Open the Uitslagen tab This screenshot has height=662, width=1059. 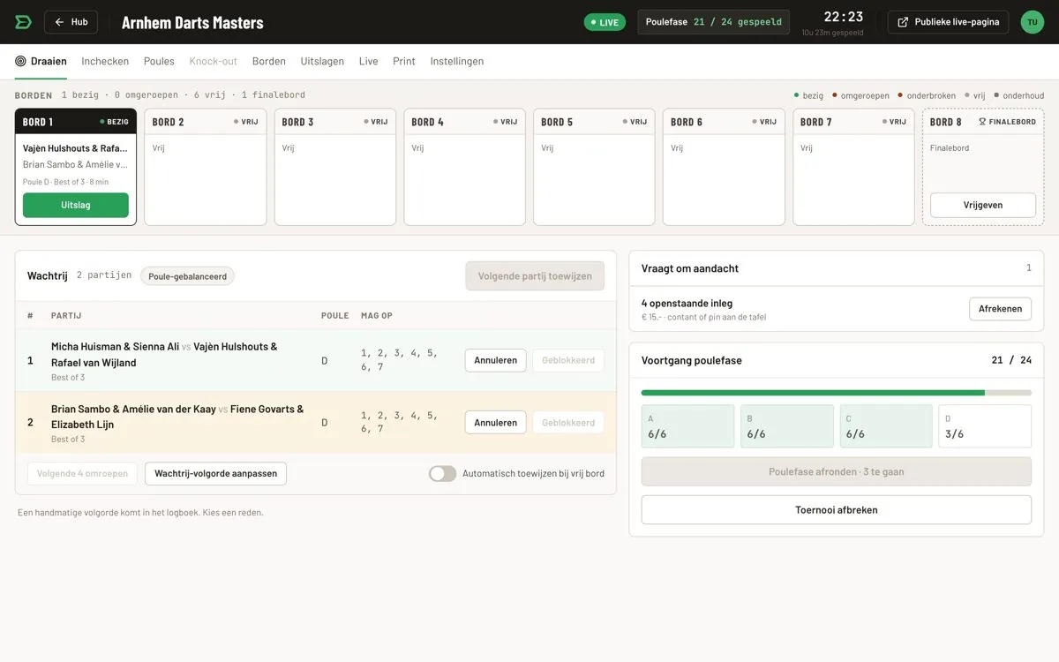pos(322,61)
